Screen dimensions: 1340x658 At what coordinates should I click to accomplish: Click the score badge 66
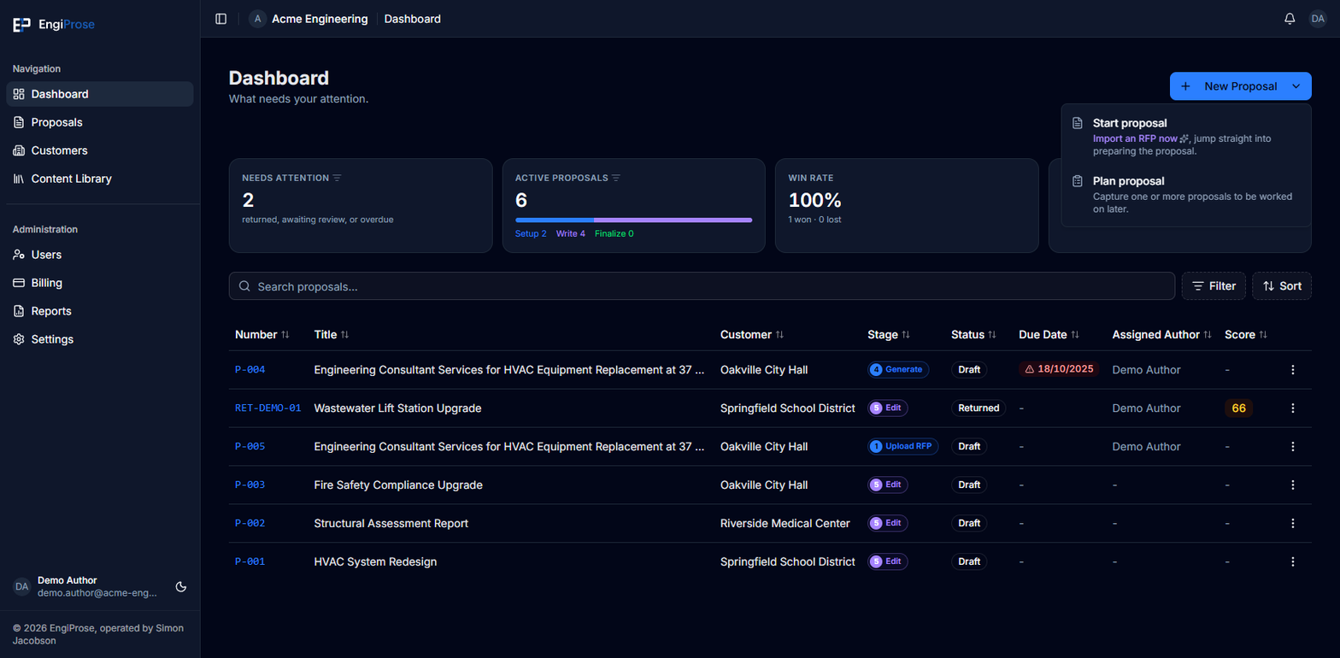[1238, 408]
